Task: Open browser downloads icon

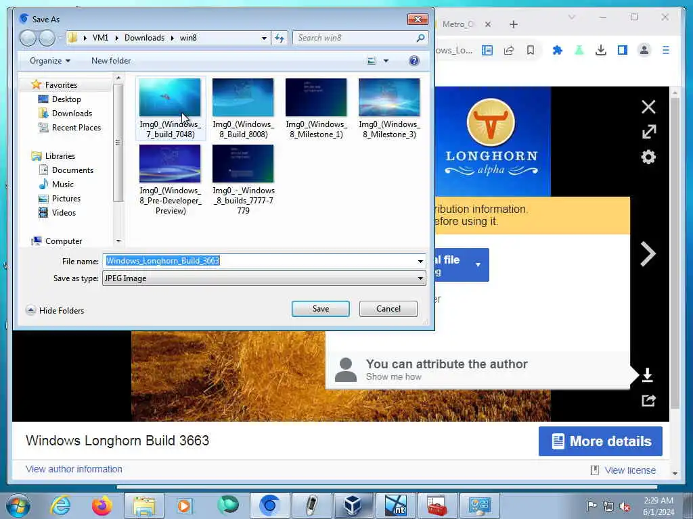Action: click(x=601, y=50)
